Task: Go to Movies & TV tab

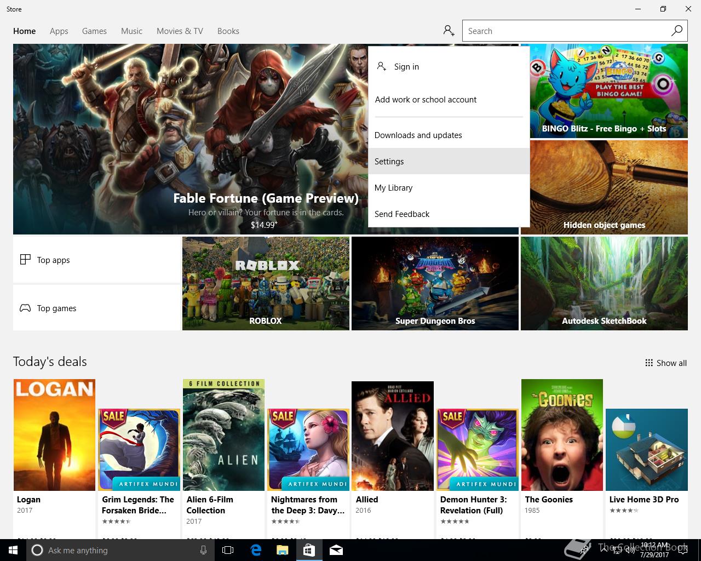Action: point(180,31)
